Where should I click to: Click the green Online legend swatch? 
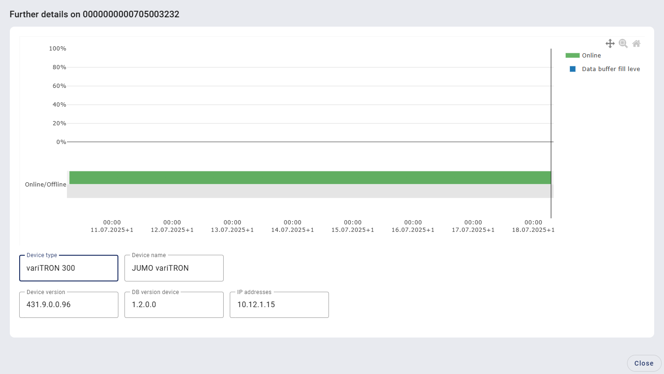572,55
